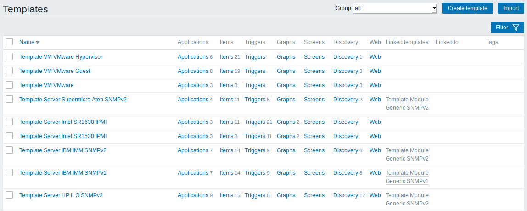The width and height of the screenshot is (527, 211).
Task: Open Items for Intel SR1530 IPMI template
Action: pos(226,136)
